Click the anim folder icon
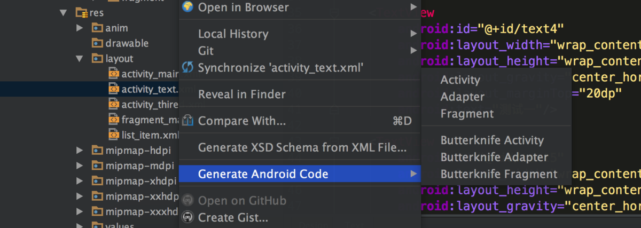The width and height of the screenshot is (641, 228). (x=97, y=28)
